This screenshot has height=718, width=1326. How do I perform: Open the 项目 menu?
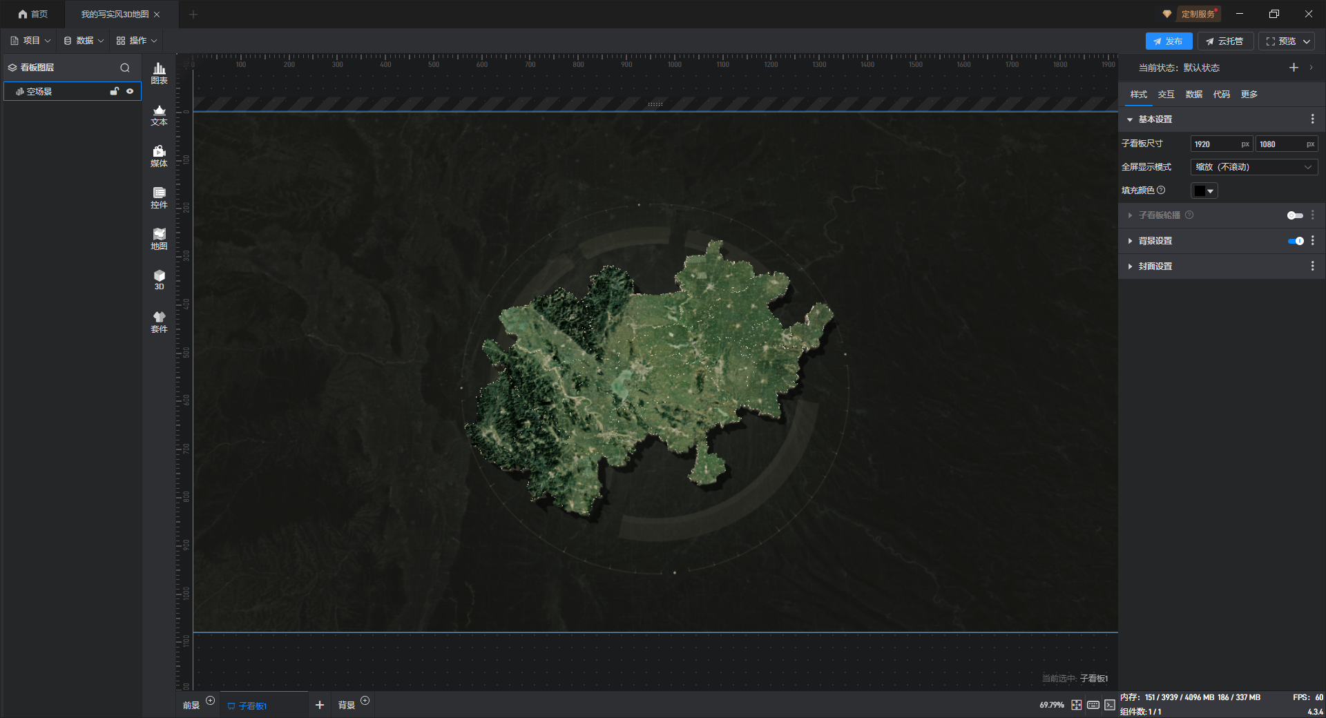[x=30, y=41]
